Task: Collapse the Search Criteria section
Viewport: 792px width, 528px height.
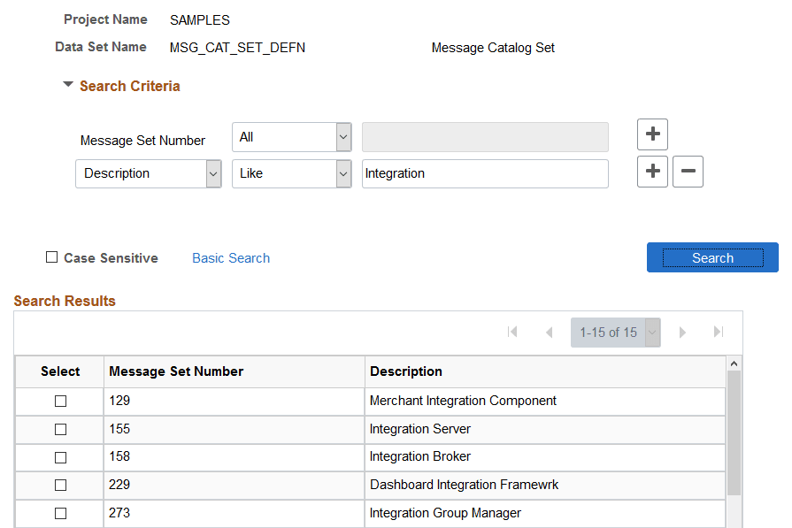Action: pyautogui.click(x=68, y=86)
